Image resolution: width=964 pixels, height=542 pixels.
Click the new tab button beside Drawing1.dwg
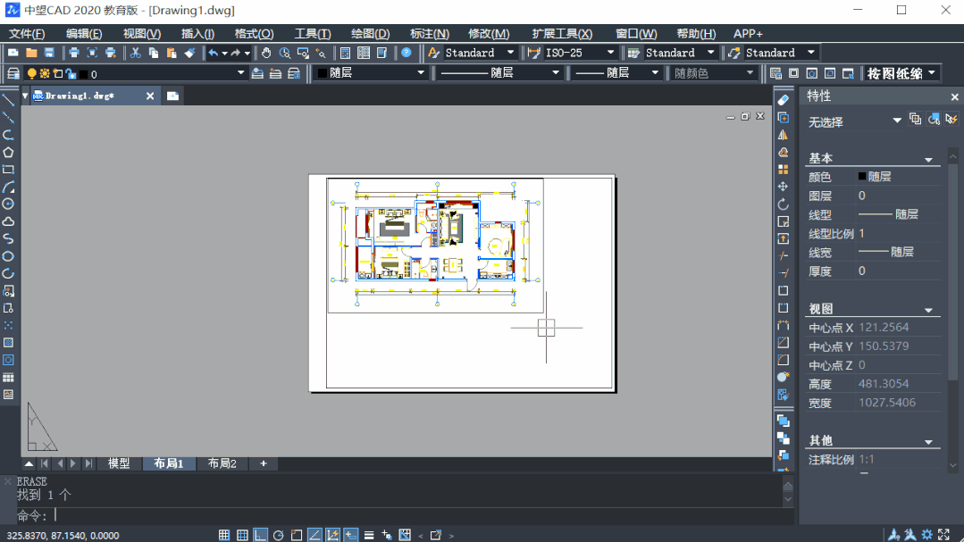(x=172, y=96)
